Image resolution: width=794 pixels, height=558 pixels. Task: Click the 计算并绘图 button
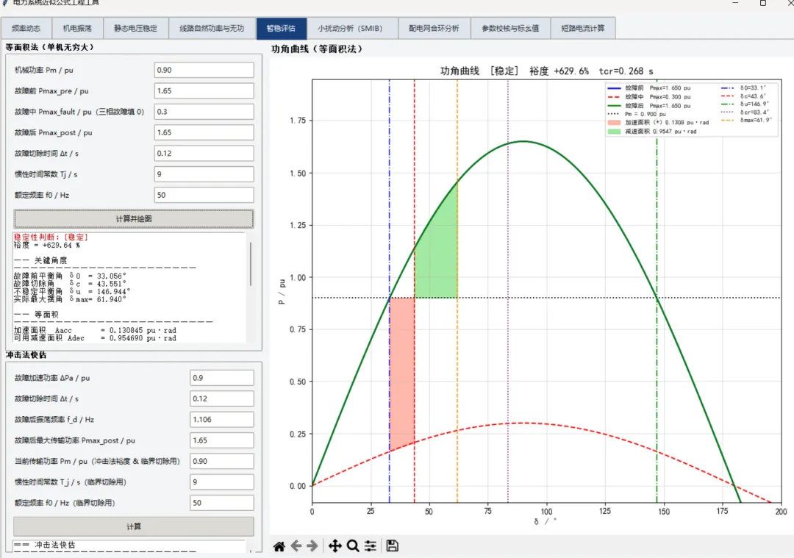(134, 219)
